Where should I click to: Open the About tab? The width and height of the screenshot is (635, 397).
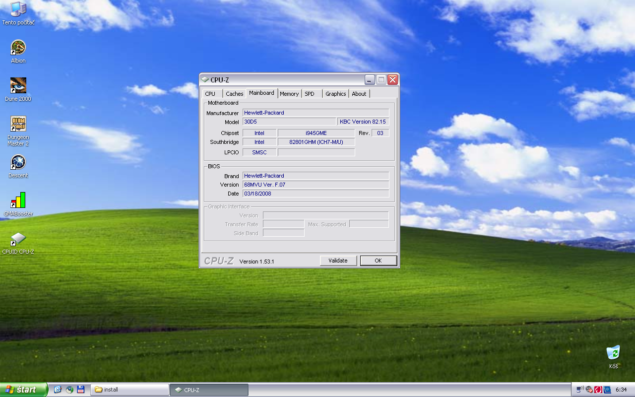pyautogui.click(x=359, y=94)
